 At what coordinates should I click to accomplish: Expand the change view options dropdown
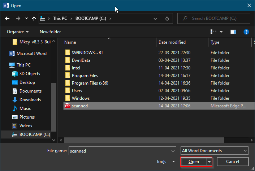221,32
